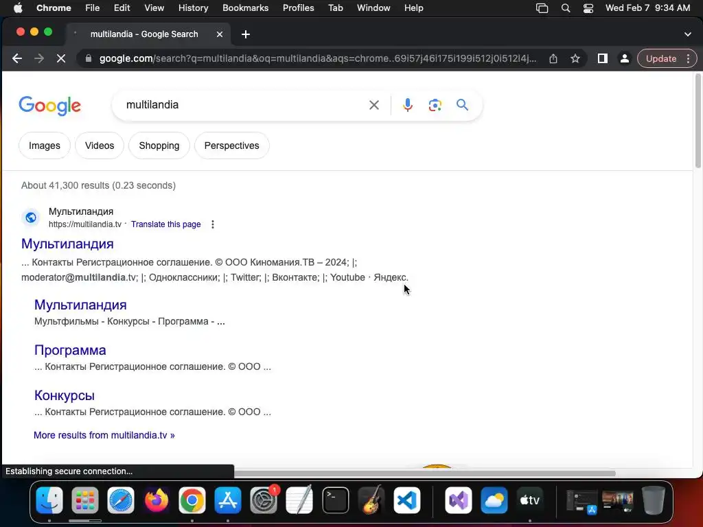Filter results by Perspectives

coord(232,145)
